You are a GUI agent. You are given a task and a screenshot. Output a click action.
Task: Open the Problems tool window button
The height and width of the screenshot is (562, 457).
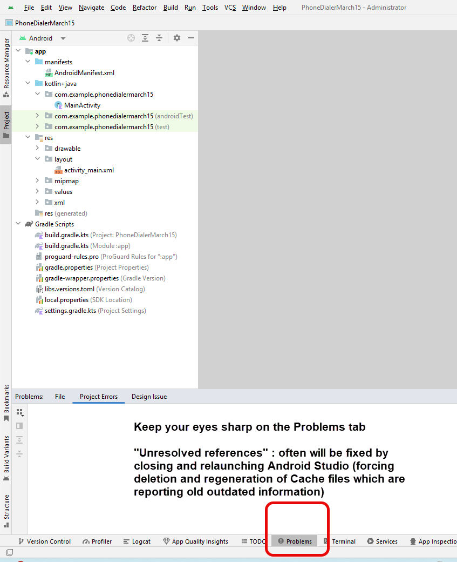[x=295, y=541]
